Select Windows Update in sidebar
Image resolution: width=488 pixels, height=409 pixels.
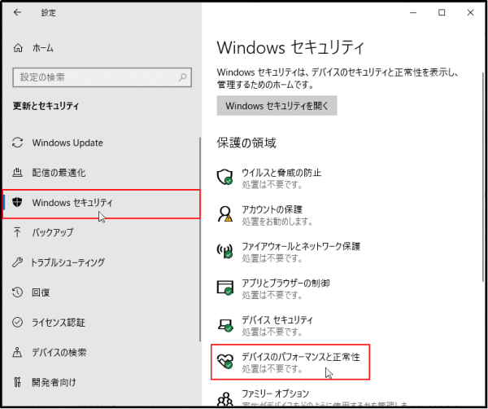[68, 143]
